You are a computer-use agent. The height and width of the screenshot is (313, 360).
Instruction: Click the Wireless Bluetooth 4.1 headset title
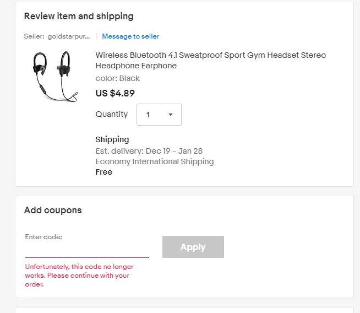(x=210, y=60)
